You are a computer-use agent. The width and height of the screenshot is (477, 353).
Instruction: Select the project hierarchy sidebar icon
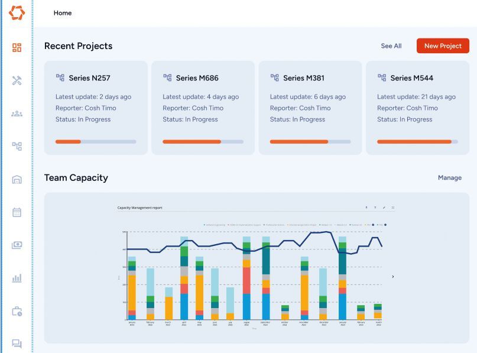click(x=17, y=146)
